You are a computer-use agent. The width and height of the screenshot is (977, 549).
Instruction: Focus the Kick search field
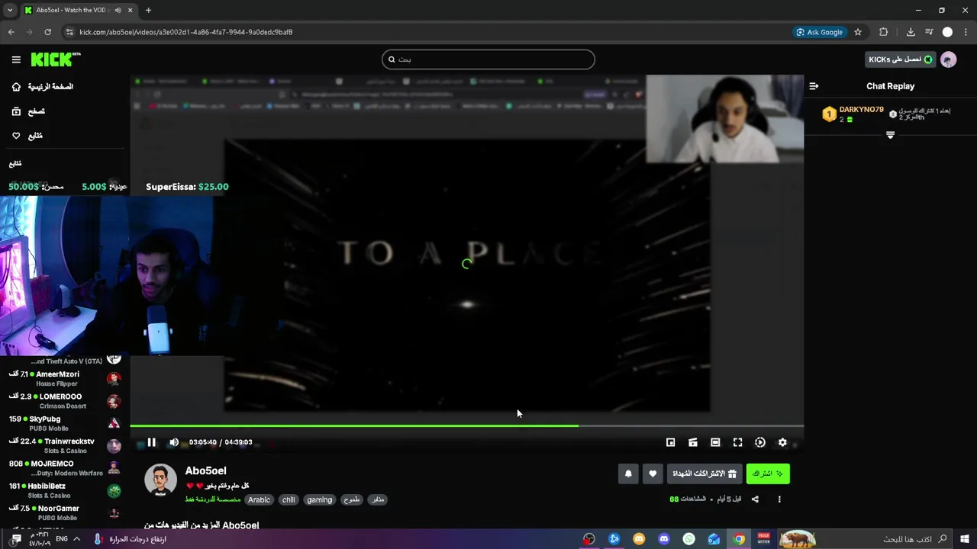pos(488,59)
